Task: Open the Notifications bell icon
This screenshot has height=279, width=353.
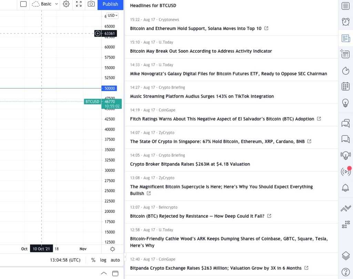Action: click(345, 188)
